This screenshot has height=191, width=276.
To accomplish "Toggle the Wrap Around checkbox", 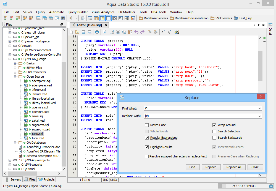I will [214, 125].
